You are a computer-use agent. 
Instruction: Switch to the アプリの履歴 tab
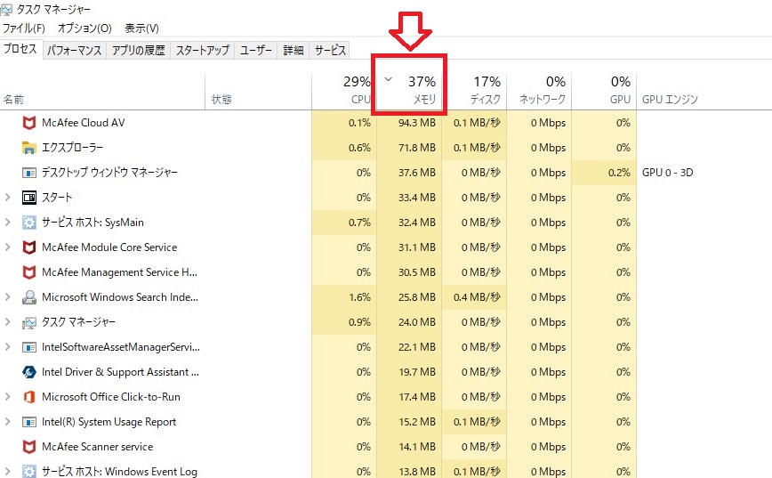(x=139, y=50)
